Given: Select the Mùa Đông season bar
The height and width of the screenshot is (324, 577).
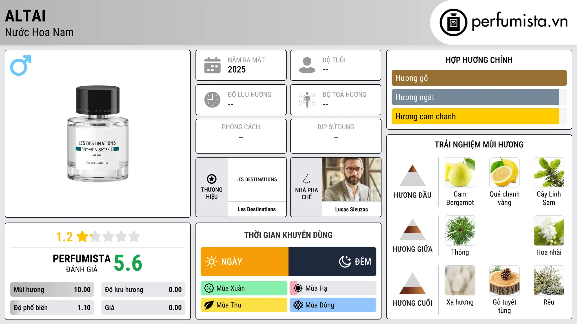Looking at the screenshot, I should [333, 305].
